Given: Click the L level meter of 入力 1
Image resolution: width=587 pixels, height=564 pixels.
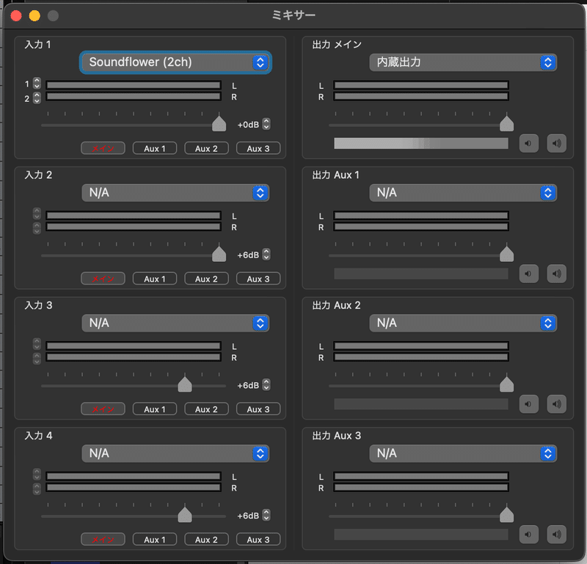Looking at the screenshot, I should tap(134, 85).
